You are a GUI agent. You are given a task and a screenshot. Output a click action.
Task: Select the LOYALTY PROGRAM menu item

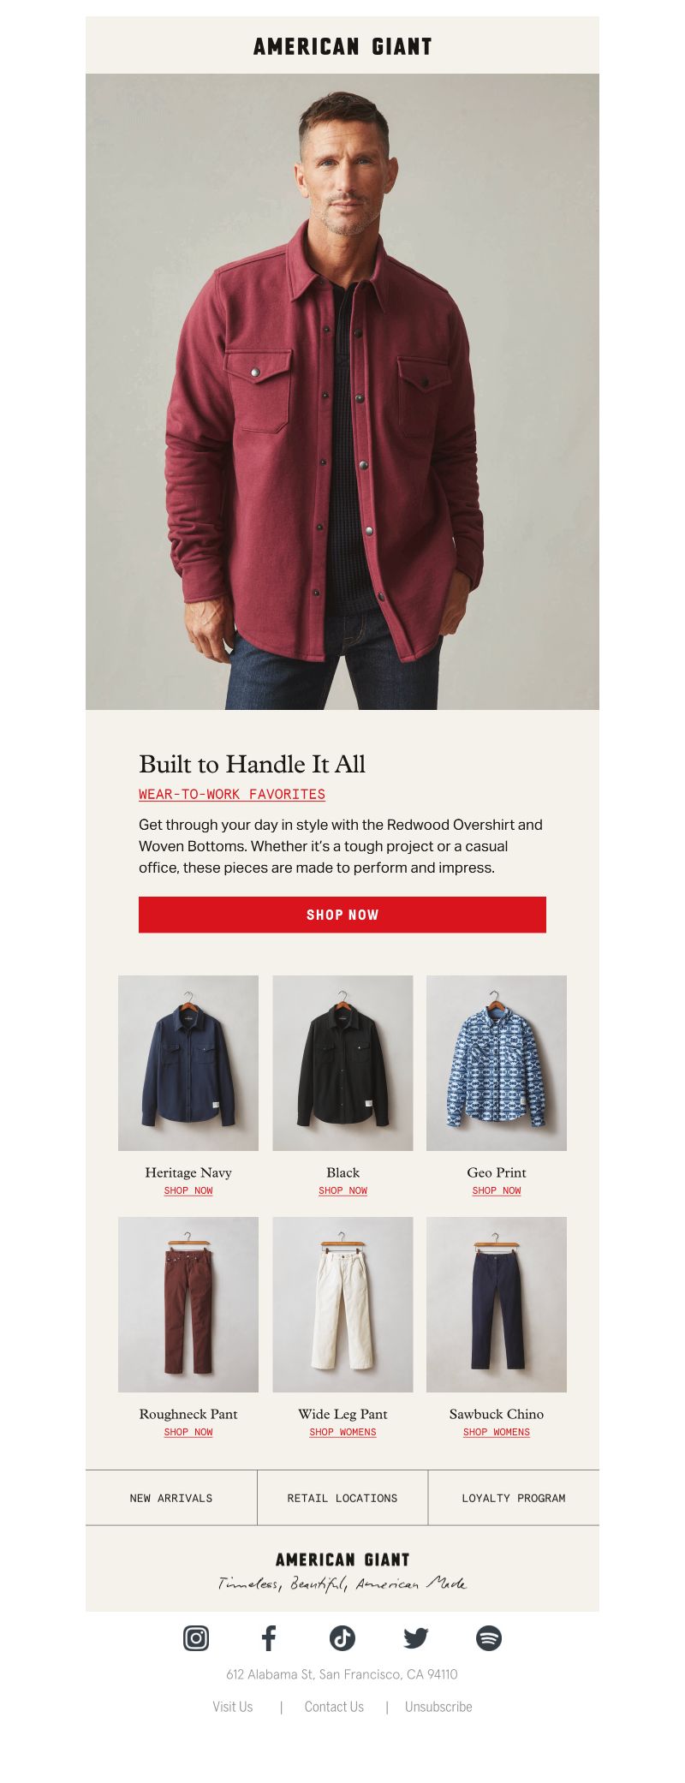pos(514,1498)
